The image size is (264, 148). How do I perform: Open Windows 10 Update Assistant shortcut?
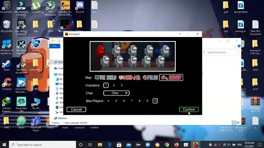[7, 47]
